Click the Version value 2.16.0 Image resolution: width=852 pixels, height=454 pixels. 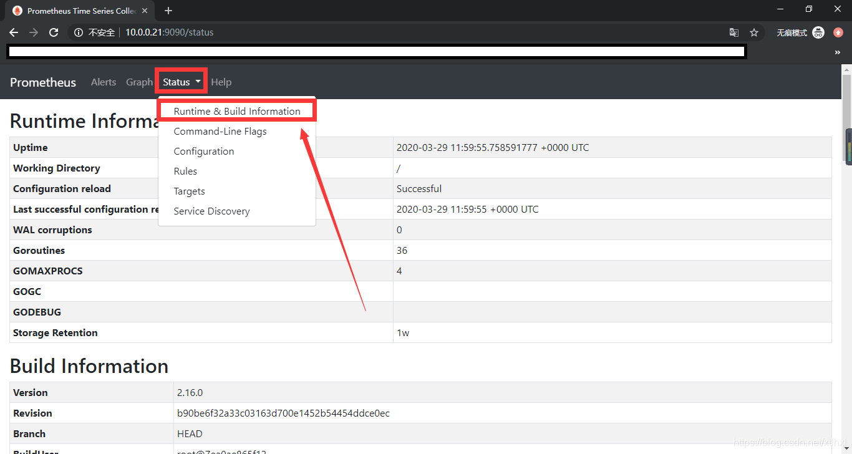pyautogui.click(x=190, y=392)
